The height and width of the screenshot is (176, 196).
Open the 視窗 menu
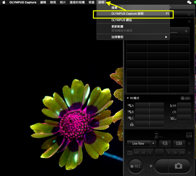click(x=91, y=2)
